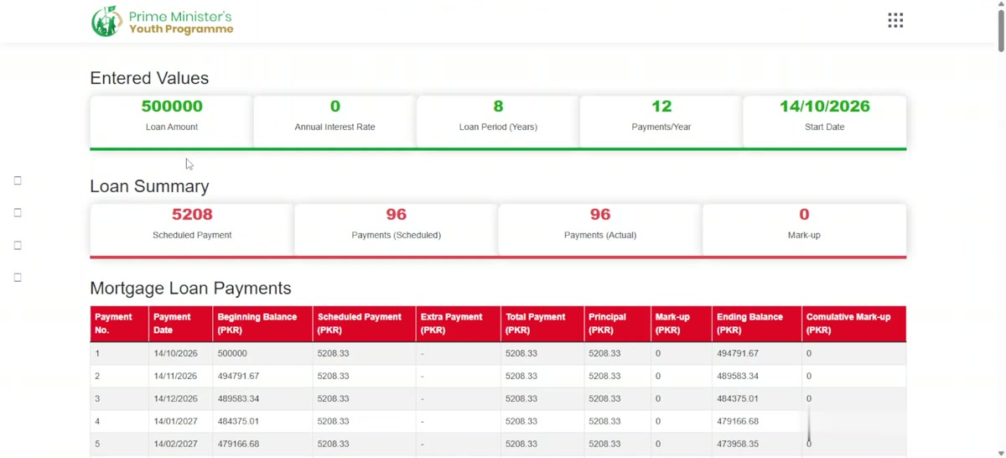
Task: Click the Comulative Mark-up (PKR) column header
Action: pos(853,324)
